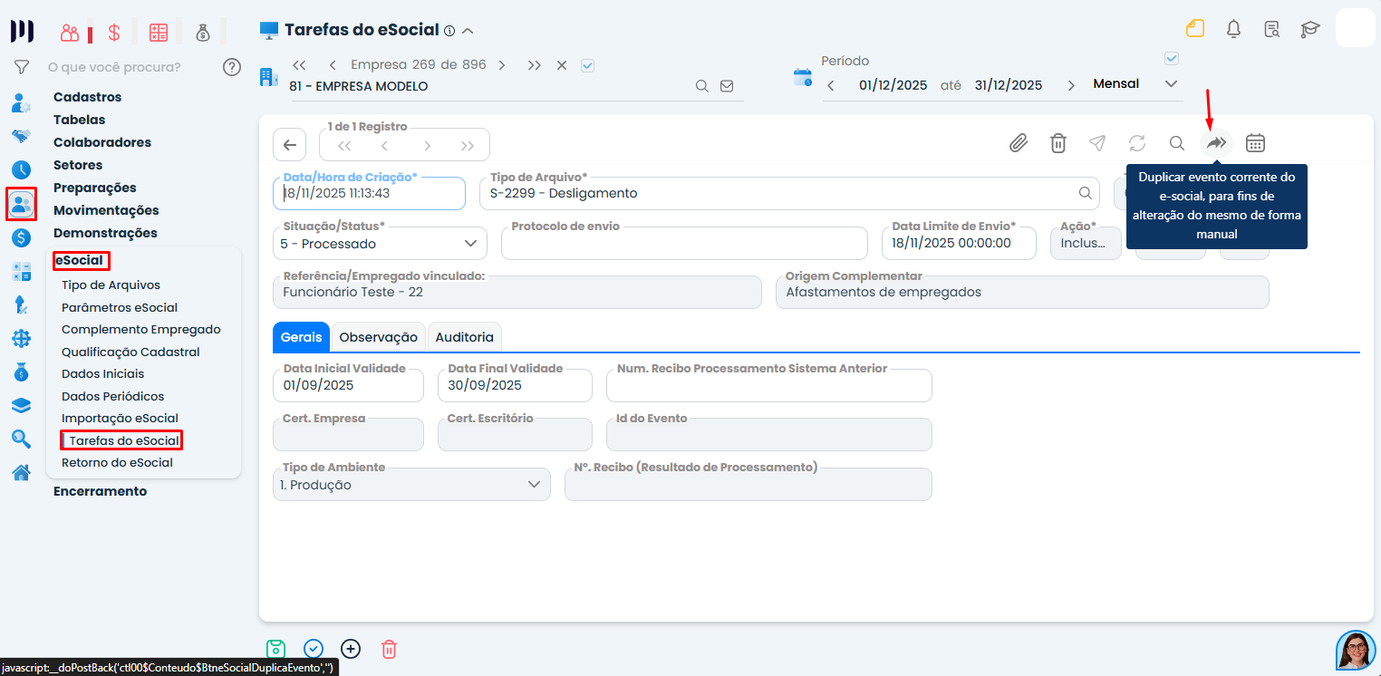Viewport: 1381px width, 676px height.
Task: Click the home icon in left sidebar
Action: (21, 472)
